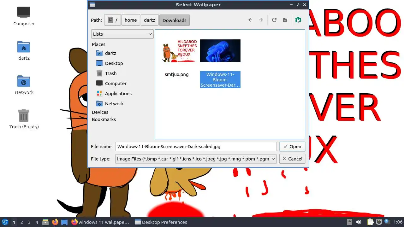Open the clipboard manager tray icon

(370, 222)
